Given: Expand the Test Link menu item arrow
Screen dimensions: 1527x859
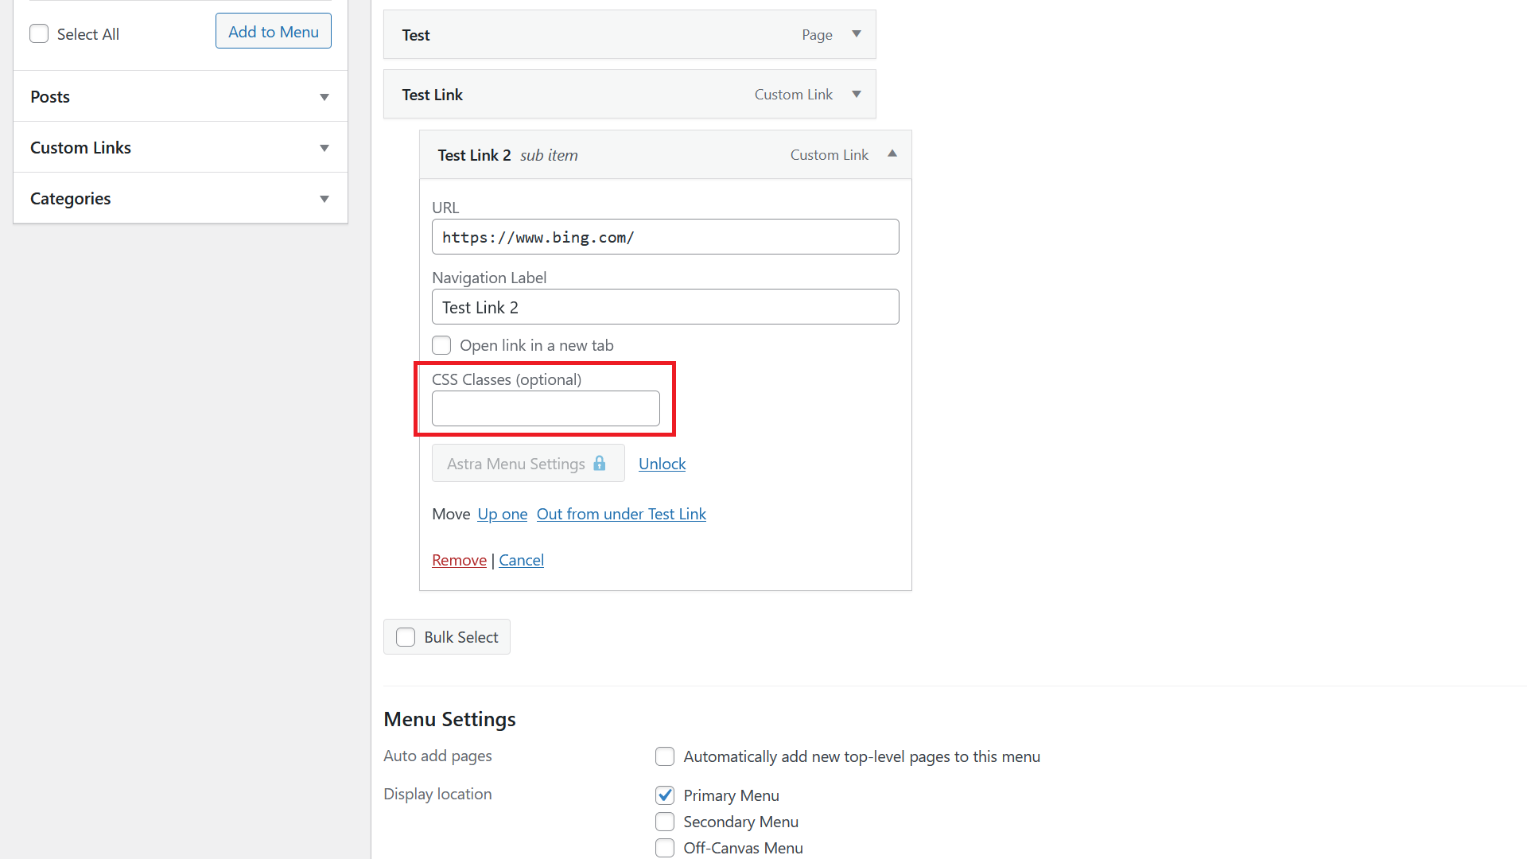Looking at the screenshot, I should click(857, 94).
